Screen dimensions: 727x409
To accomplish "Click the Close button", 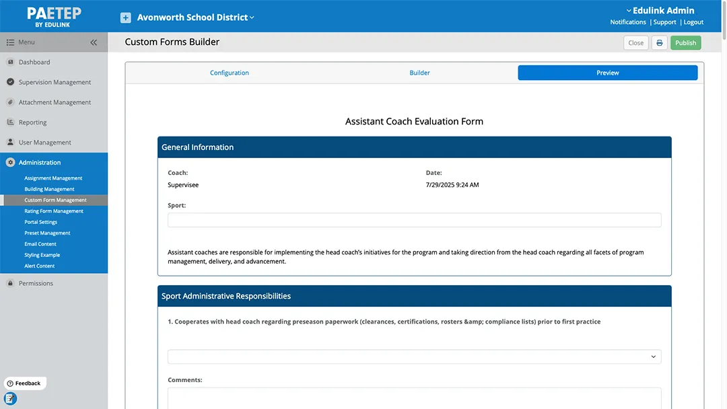I will coord(635,42).
